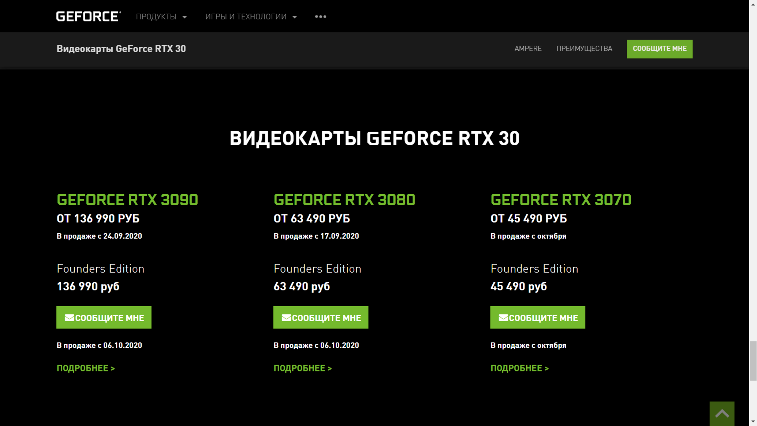Open the three-dot more menu
The image size is (757, 426).
tap(320, 17)
